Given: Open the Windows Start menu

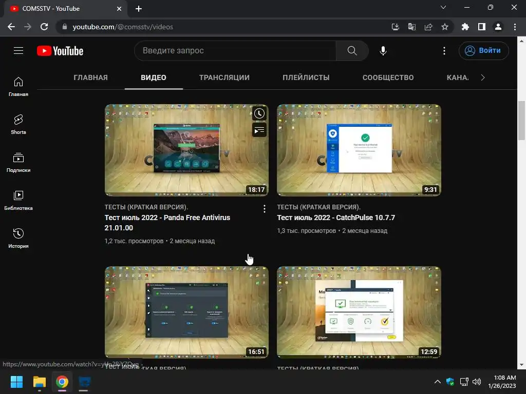Looking at the screenshot, I should click(x=16, y=382).
